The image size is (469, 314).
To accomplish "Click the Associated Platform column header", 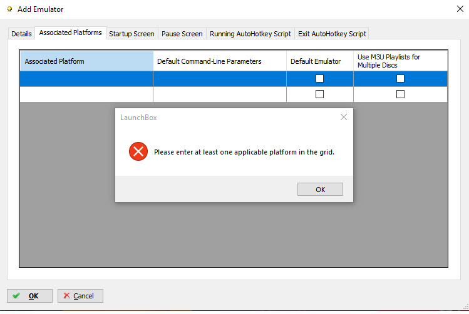I will [x=86, y=61].
